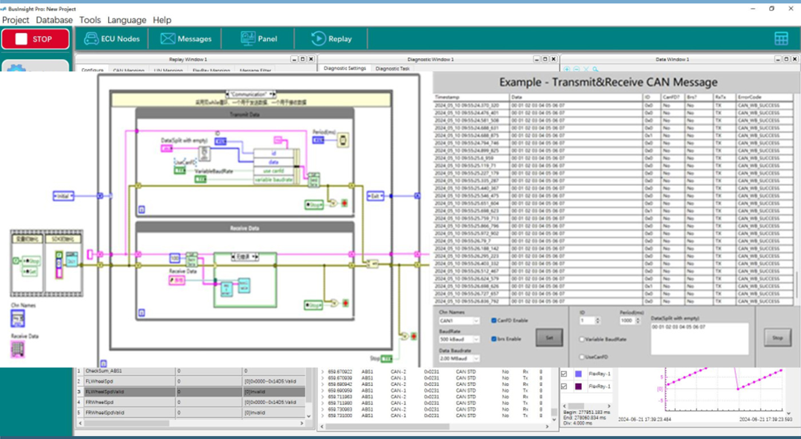Open the Data Baudrate 2.00 MBaud dropdown

pos(459,358)
